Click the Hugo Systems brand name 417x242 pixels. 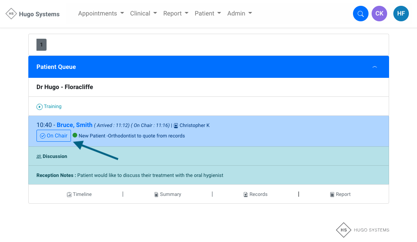39,14
